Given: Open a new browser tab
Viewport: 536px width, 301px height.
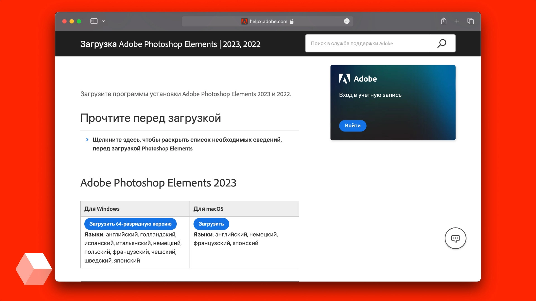Looking at the screenshot, I should pos(457,21).
